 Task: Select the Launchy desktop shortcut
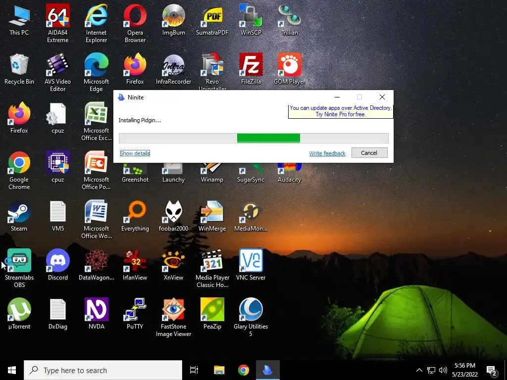pos(174,174)
